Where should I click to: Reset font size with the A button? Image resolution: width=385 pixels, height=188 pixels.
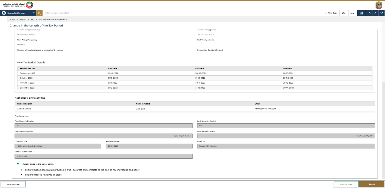click(x=375, y=13)
